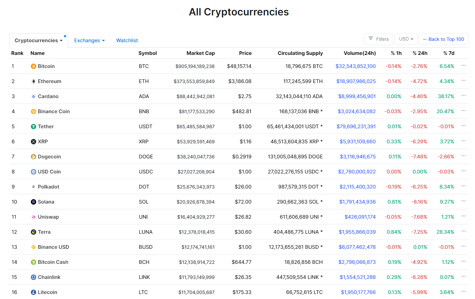
Task: Click the Binance Coin logo icon
Action: click(x=34, y=111)
